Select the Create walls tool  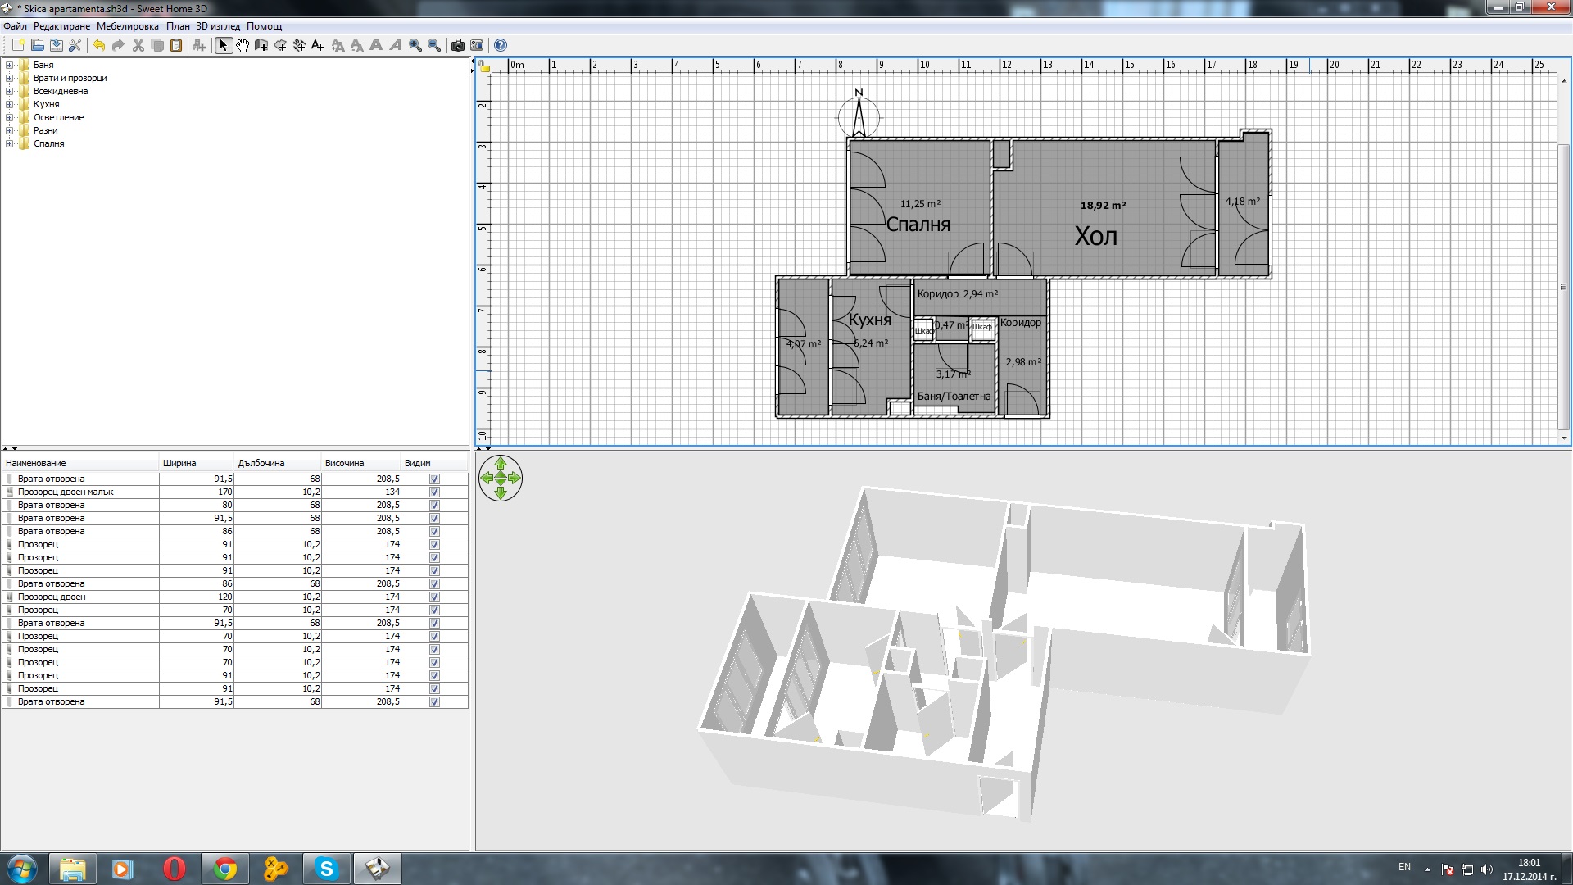click(x=261, y=45)
